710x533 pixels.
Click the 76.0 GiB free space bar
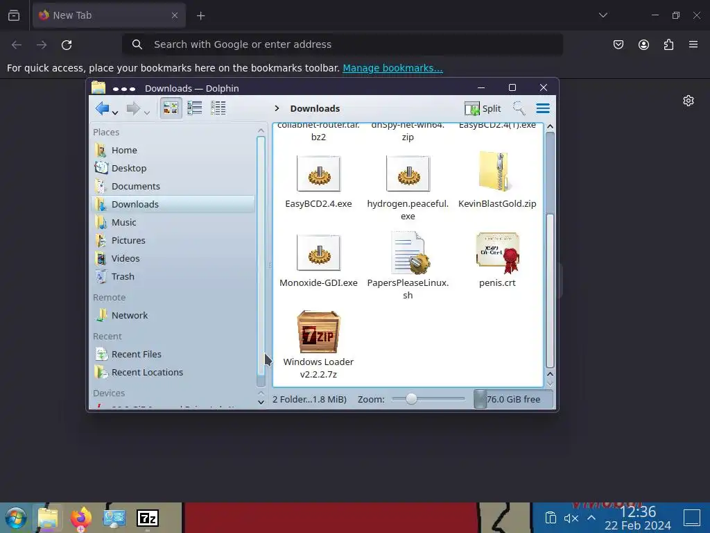pos(513,399)
